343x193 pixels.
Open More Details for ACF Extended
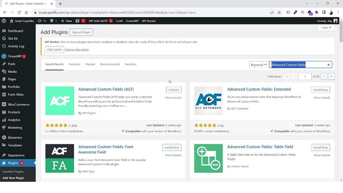322,98
